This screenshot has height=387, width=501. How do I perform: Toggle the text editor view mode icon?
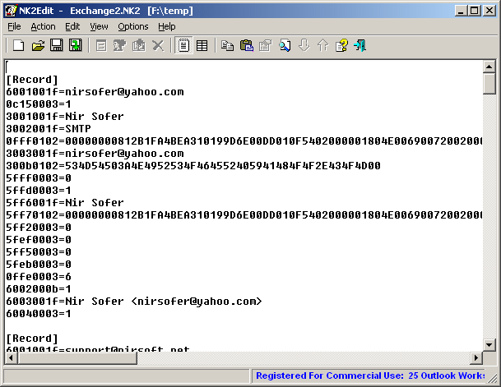point(183,45)
